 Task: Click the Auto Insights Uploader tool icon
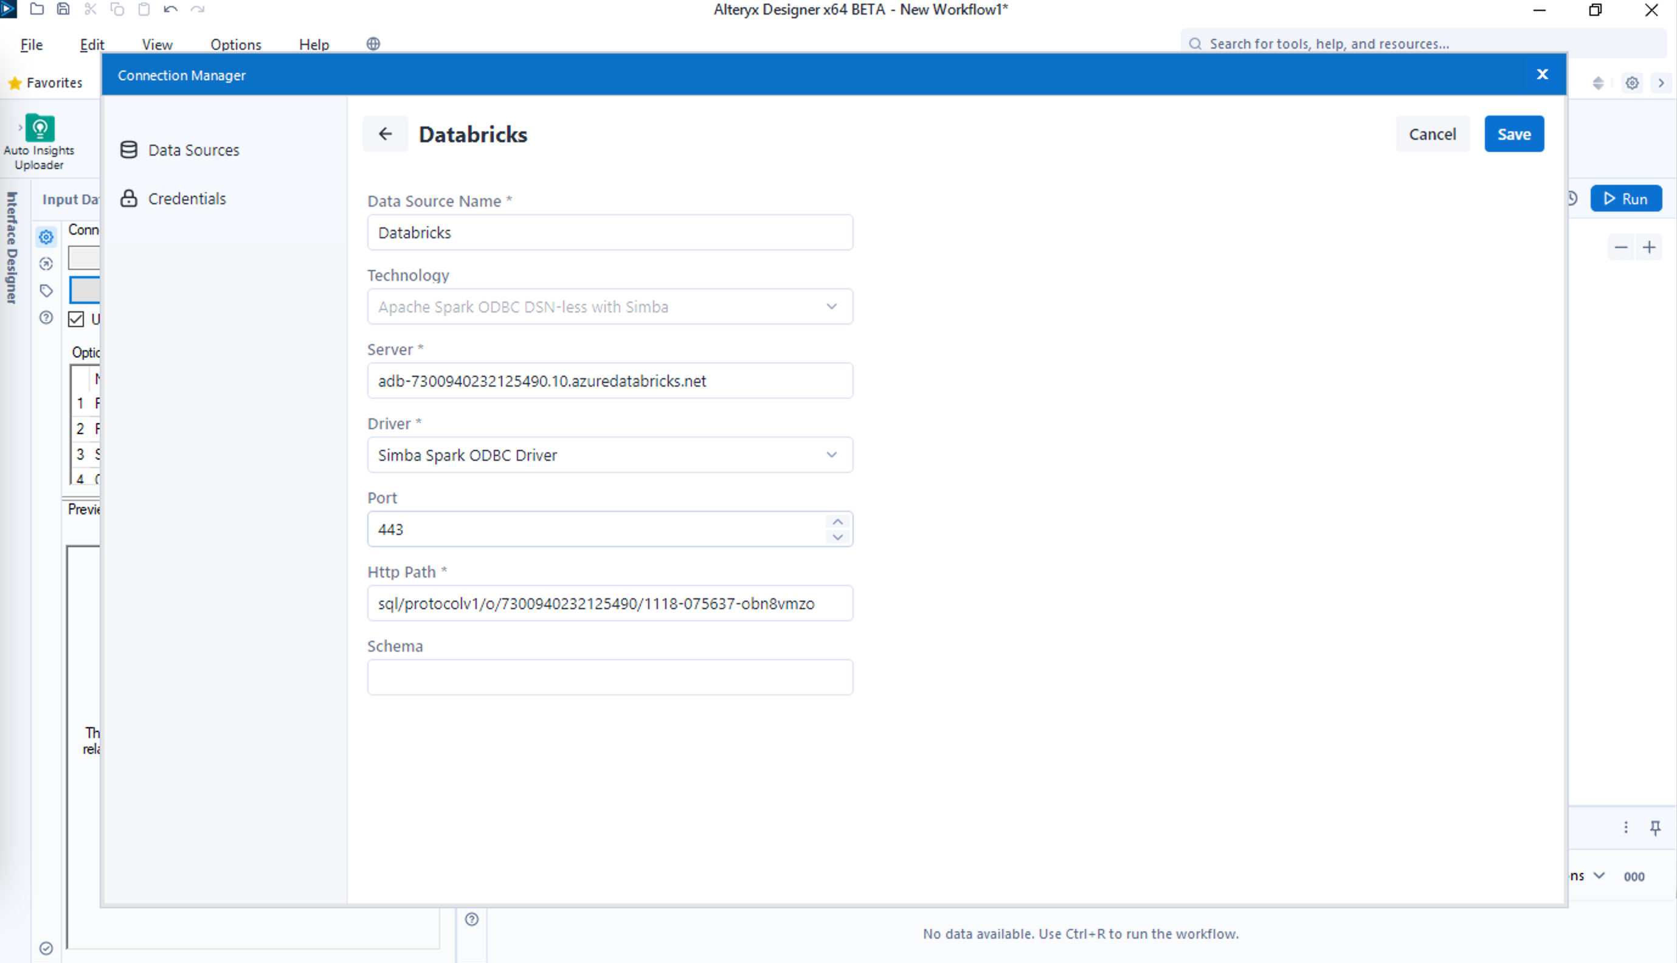coord(40,128)
